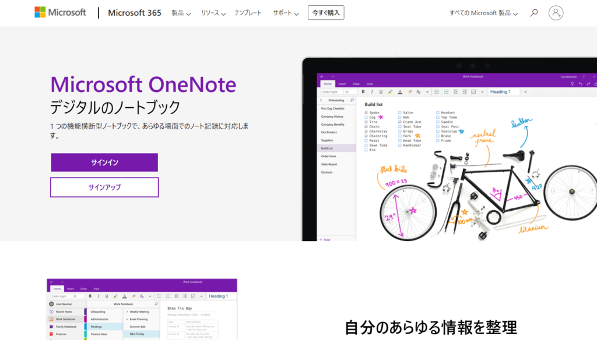The height and width of the screenshot is (340, 597).
Task: Click the Family Notebook purple book icon
Action: coord(51,326)
